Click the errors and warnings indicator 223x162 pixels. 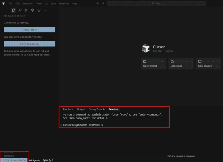pos(48,160)
